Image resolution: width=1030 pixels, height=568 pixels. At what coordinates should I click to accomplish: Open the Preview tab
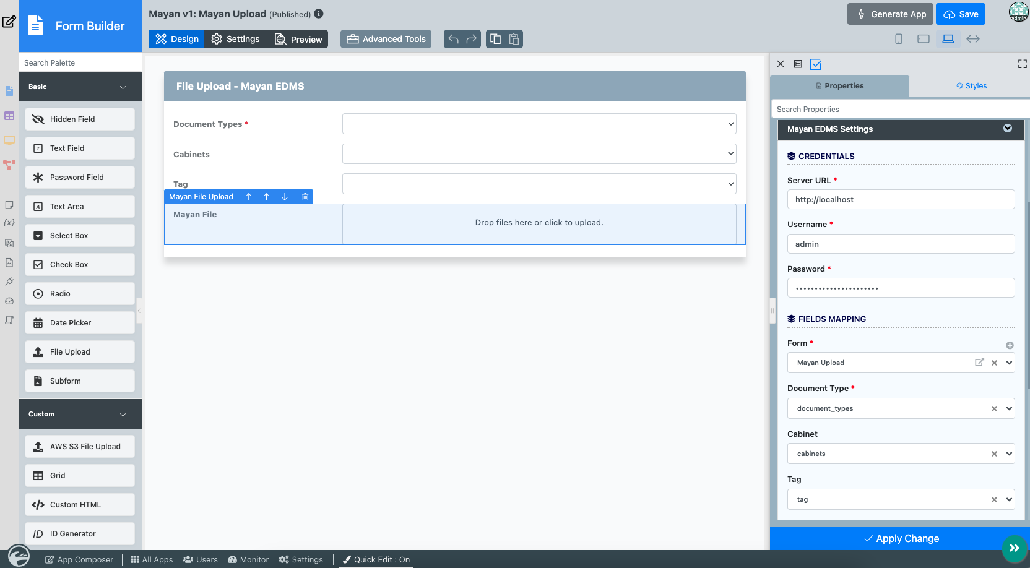pyautogui.click(x=298, y=39)
